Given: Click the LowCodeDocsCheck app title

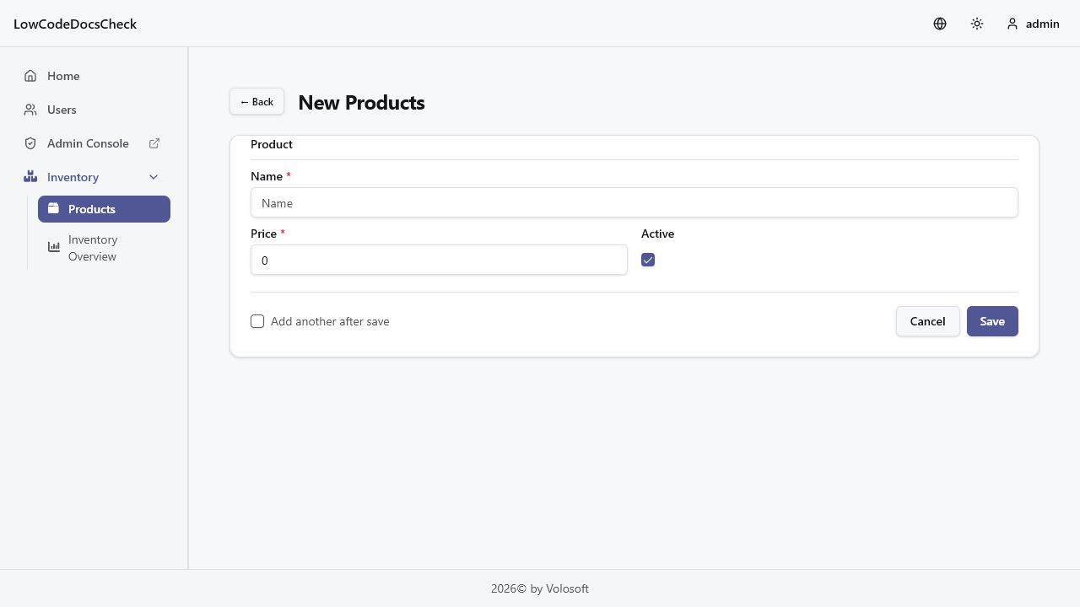Looking at the screenshot, I should point(75,24).
